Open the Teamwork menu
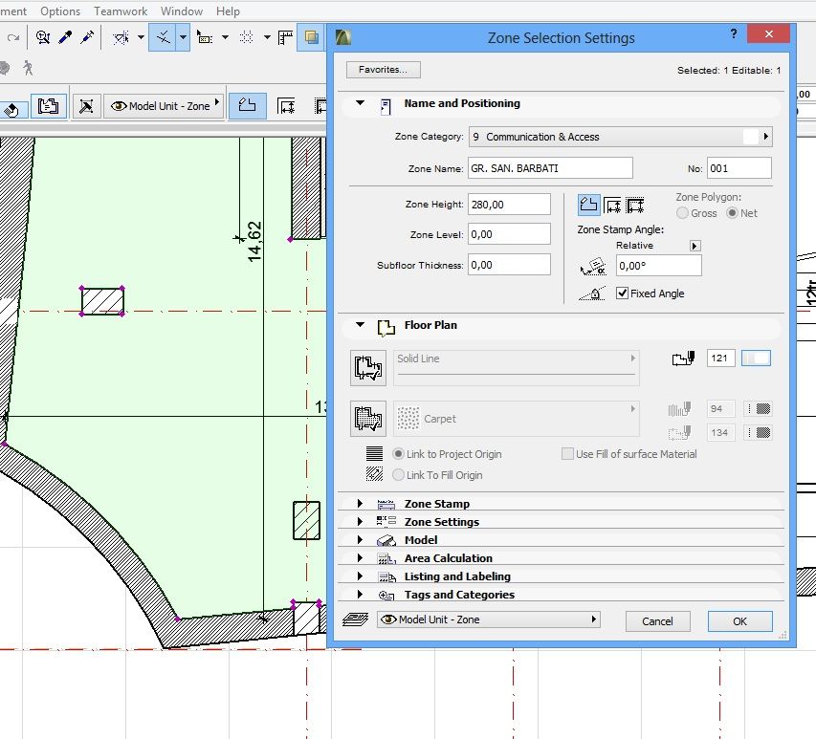Screen dimensions: 816x739 click(120, 11)
